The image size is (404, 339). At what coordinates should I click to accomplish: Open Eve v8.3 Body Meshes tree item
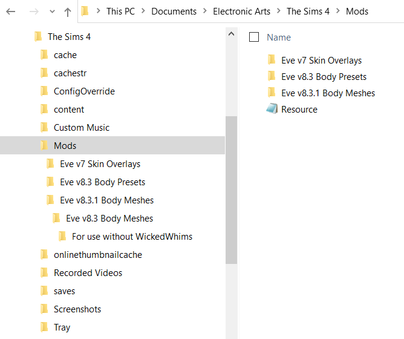pos(109,219)
